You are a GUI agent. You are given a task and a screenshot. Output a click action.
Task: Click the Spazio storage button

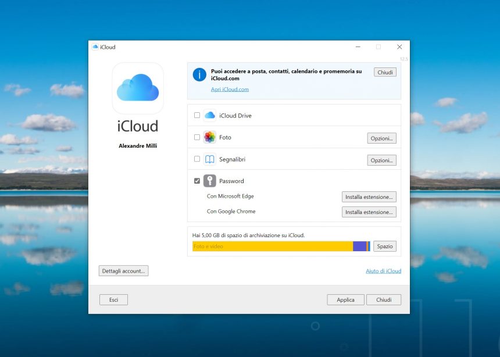(385, 247)
